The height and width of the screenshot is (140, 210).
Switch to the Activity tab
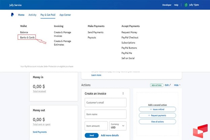tap(32, 15)
